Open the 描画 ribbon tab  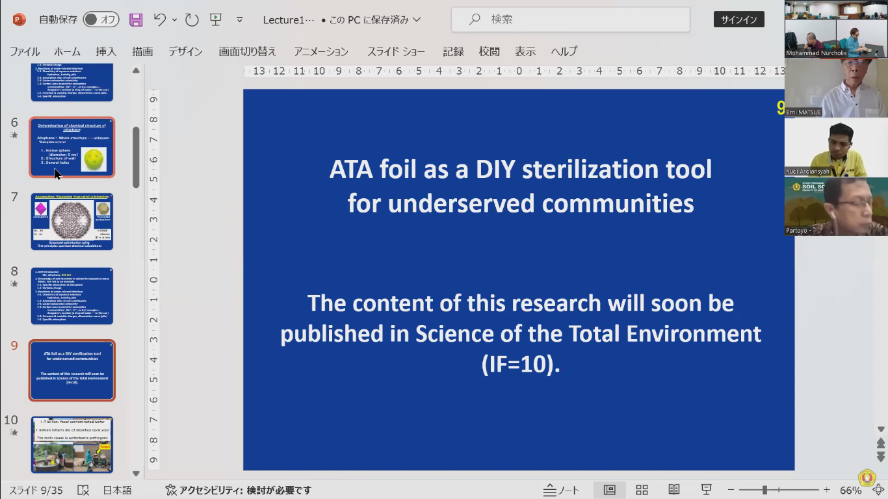click(142, 51)
